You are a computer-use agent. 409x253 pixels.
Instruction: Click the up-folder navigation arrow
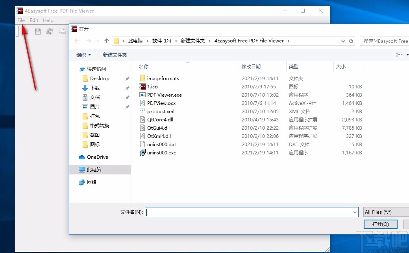(x=107, y=41)
